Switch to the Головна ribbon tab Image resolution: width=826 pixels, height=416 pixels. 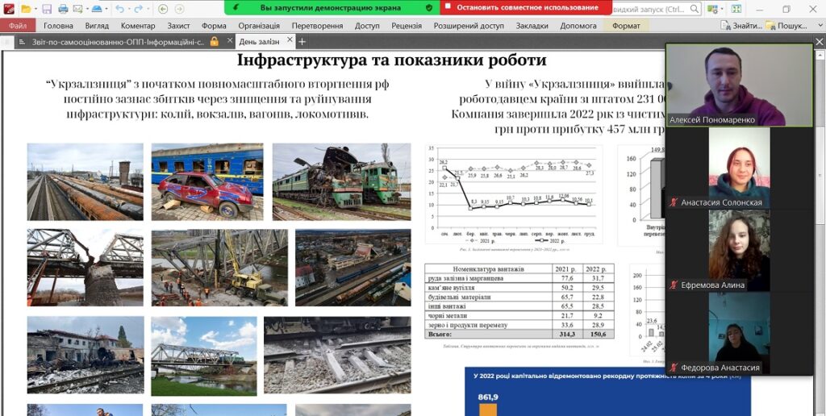click(58, 25)
